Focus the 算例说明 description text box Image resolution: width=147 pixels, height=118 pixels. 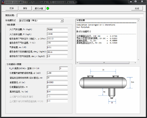coord(80,15)
